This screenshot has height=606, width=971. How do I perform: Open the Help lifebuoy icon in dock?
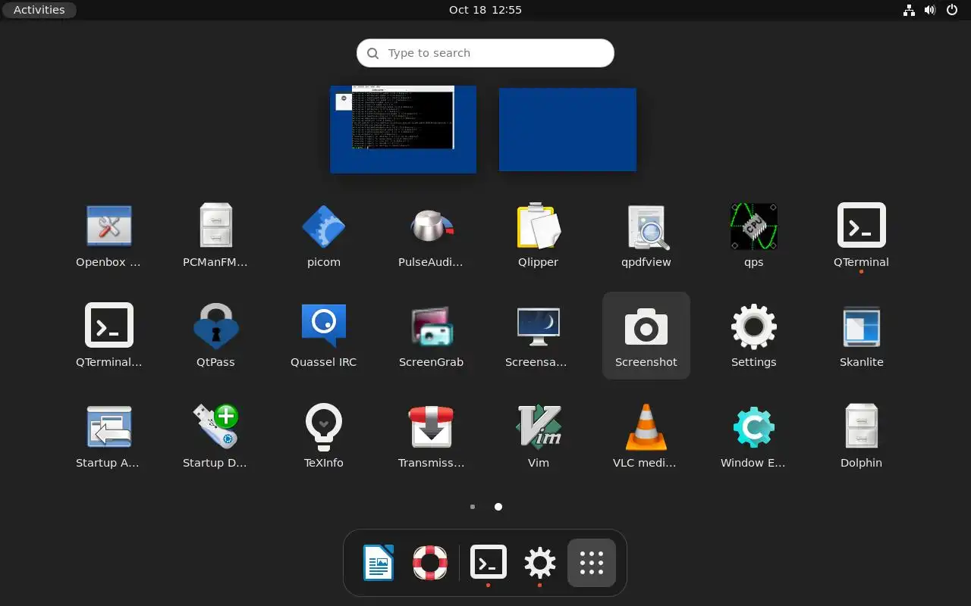430,563
